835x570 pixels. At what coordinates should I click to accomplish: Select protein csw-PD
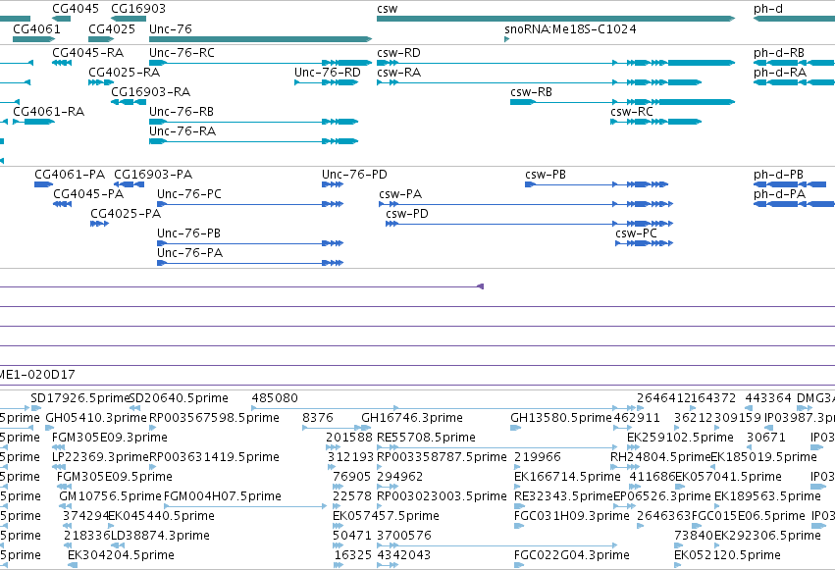click(529, 224)
